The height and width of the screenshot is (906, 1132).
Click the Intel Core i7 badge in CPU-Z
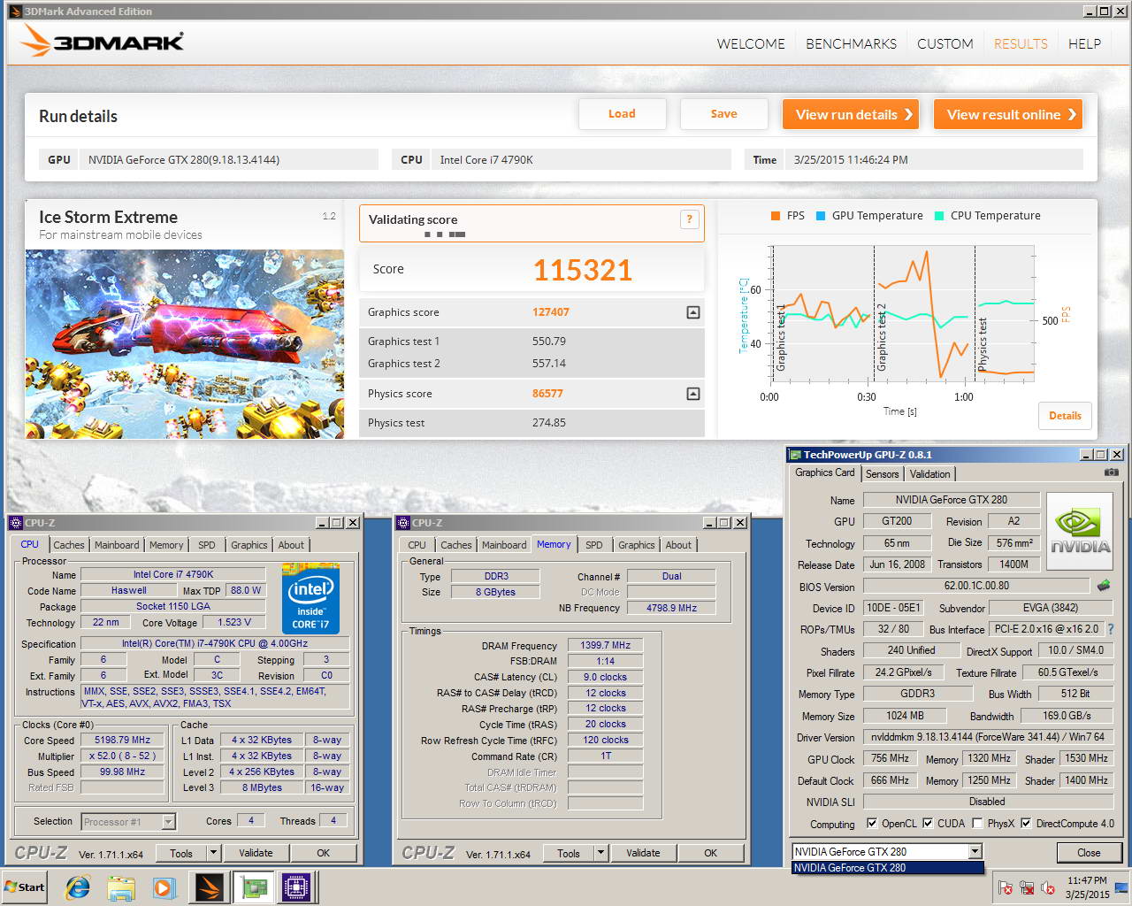click(x=311, y=598)
